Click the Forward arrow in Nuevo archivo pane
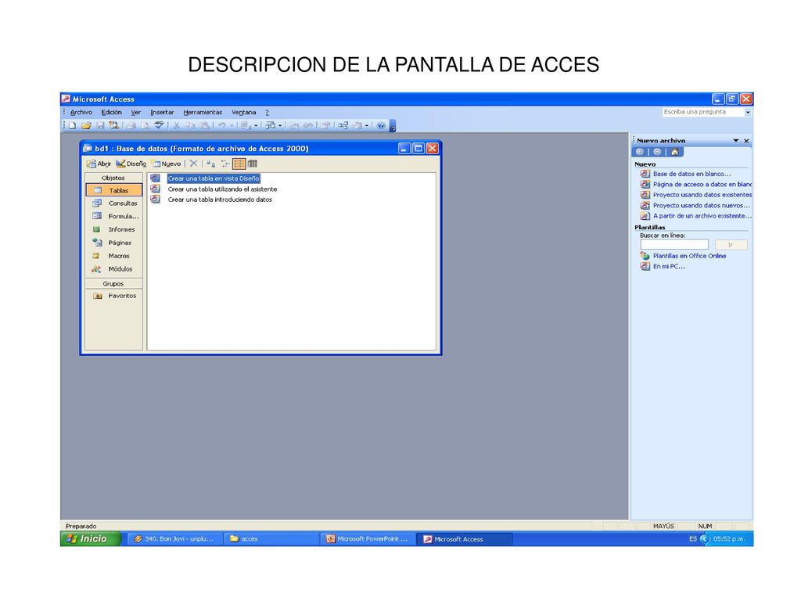The image size is (801, 601). [657, 152]
